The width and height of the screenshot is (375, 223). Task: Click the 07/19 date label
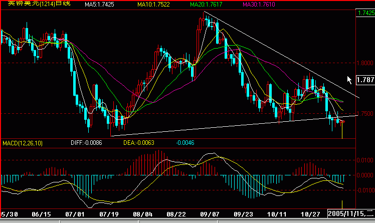109,214
